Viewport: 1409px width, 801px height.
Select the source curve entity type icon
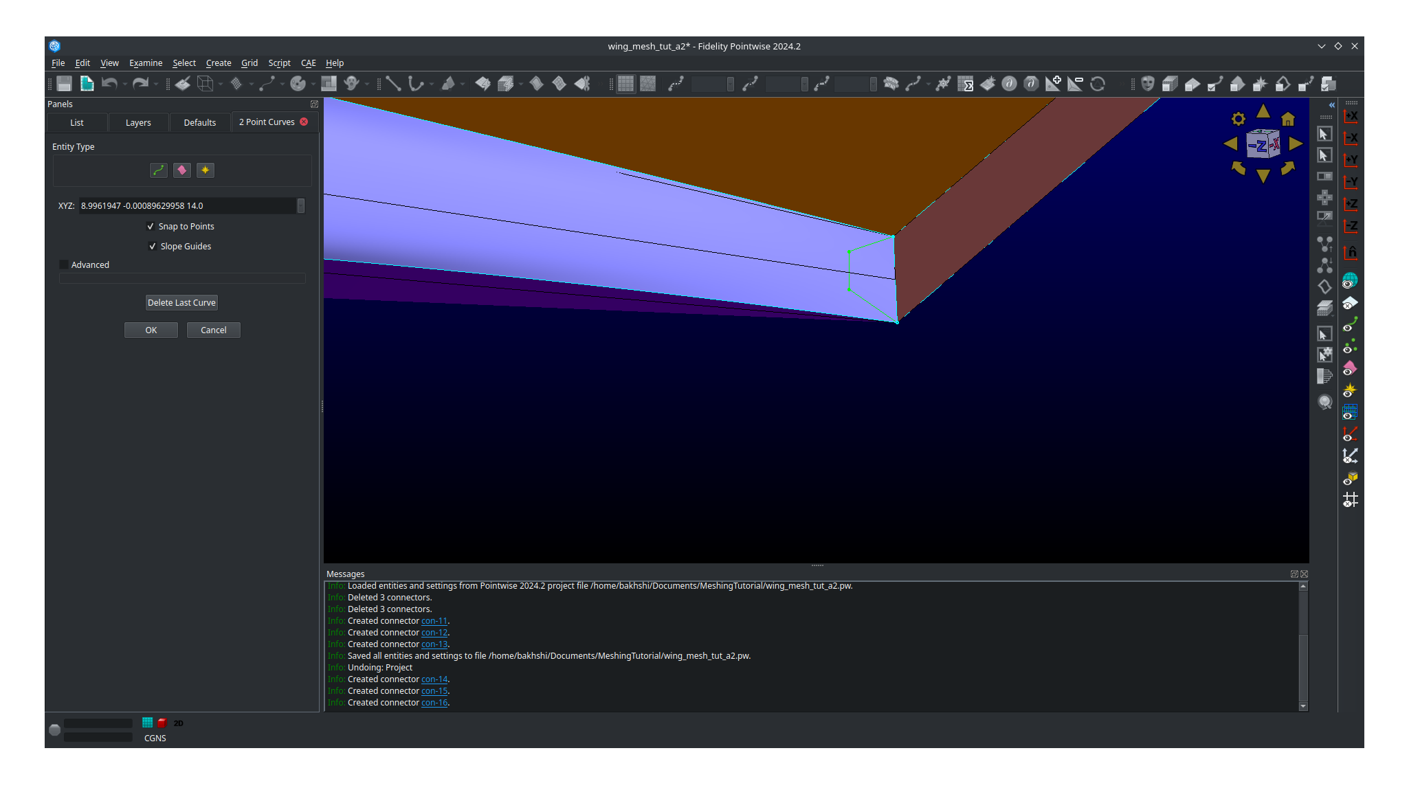tap(205, 170)
